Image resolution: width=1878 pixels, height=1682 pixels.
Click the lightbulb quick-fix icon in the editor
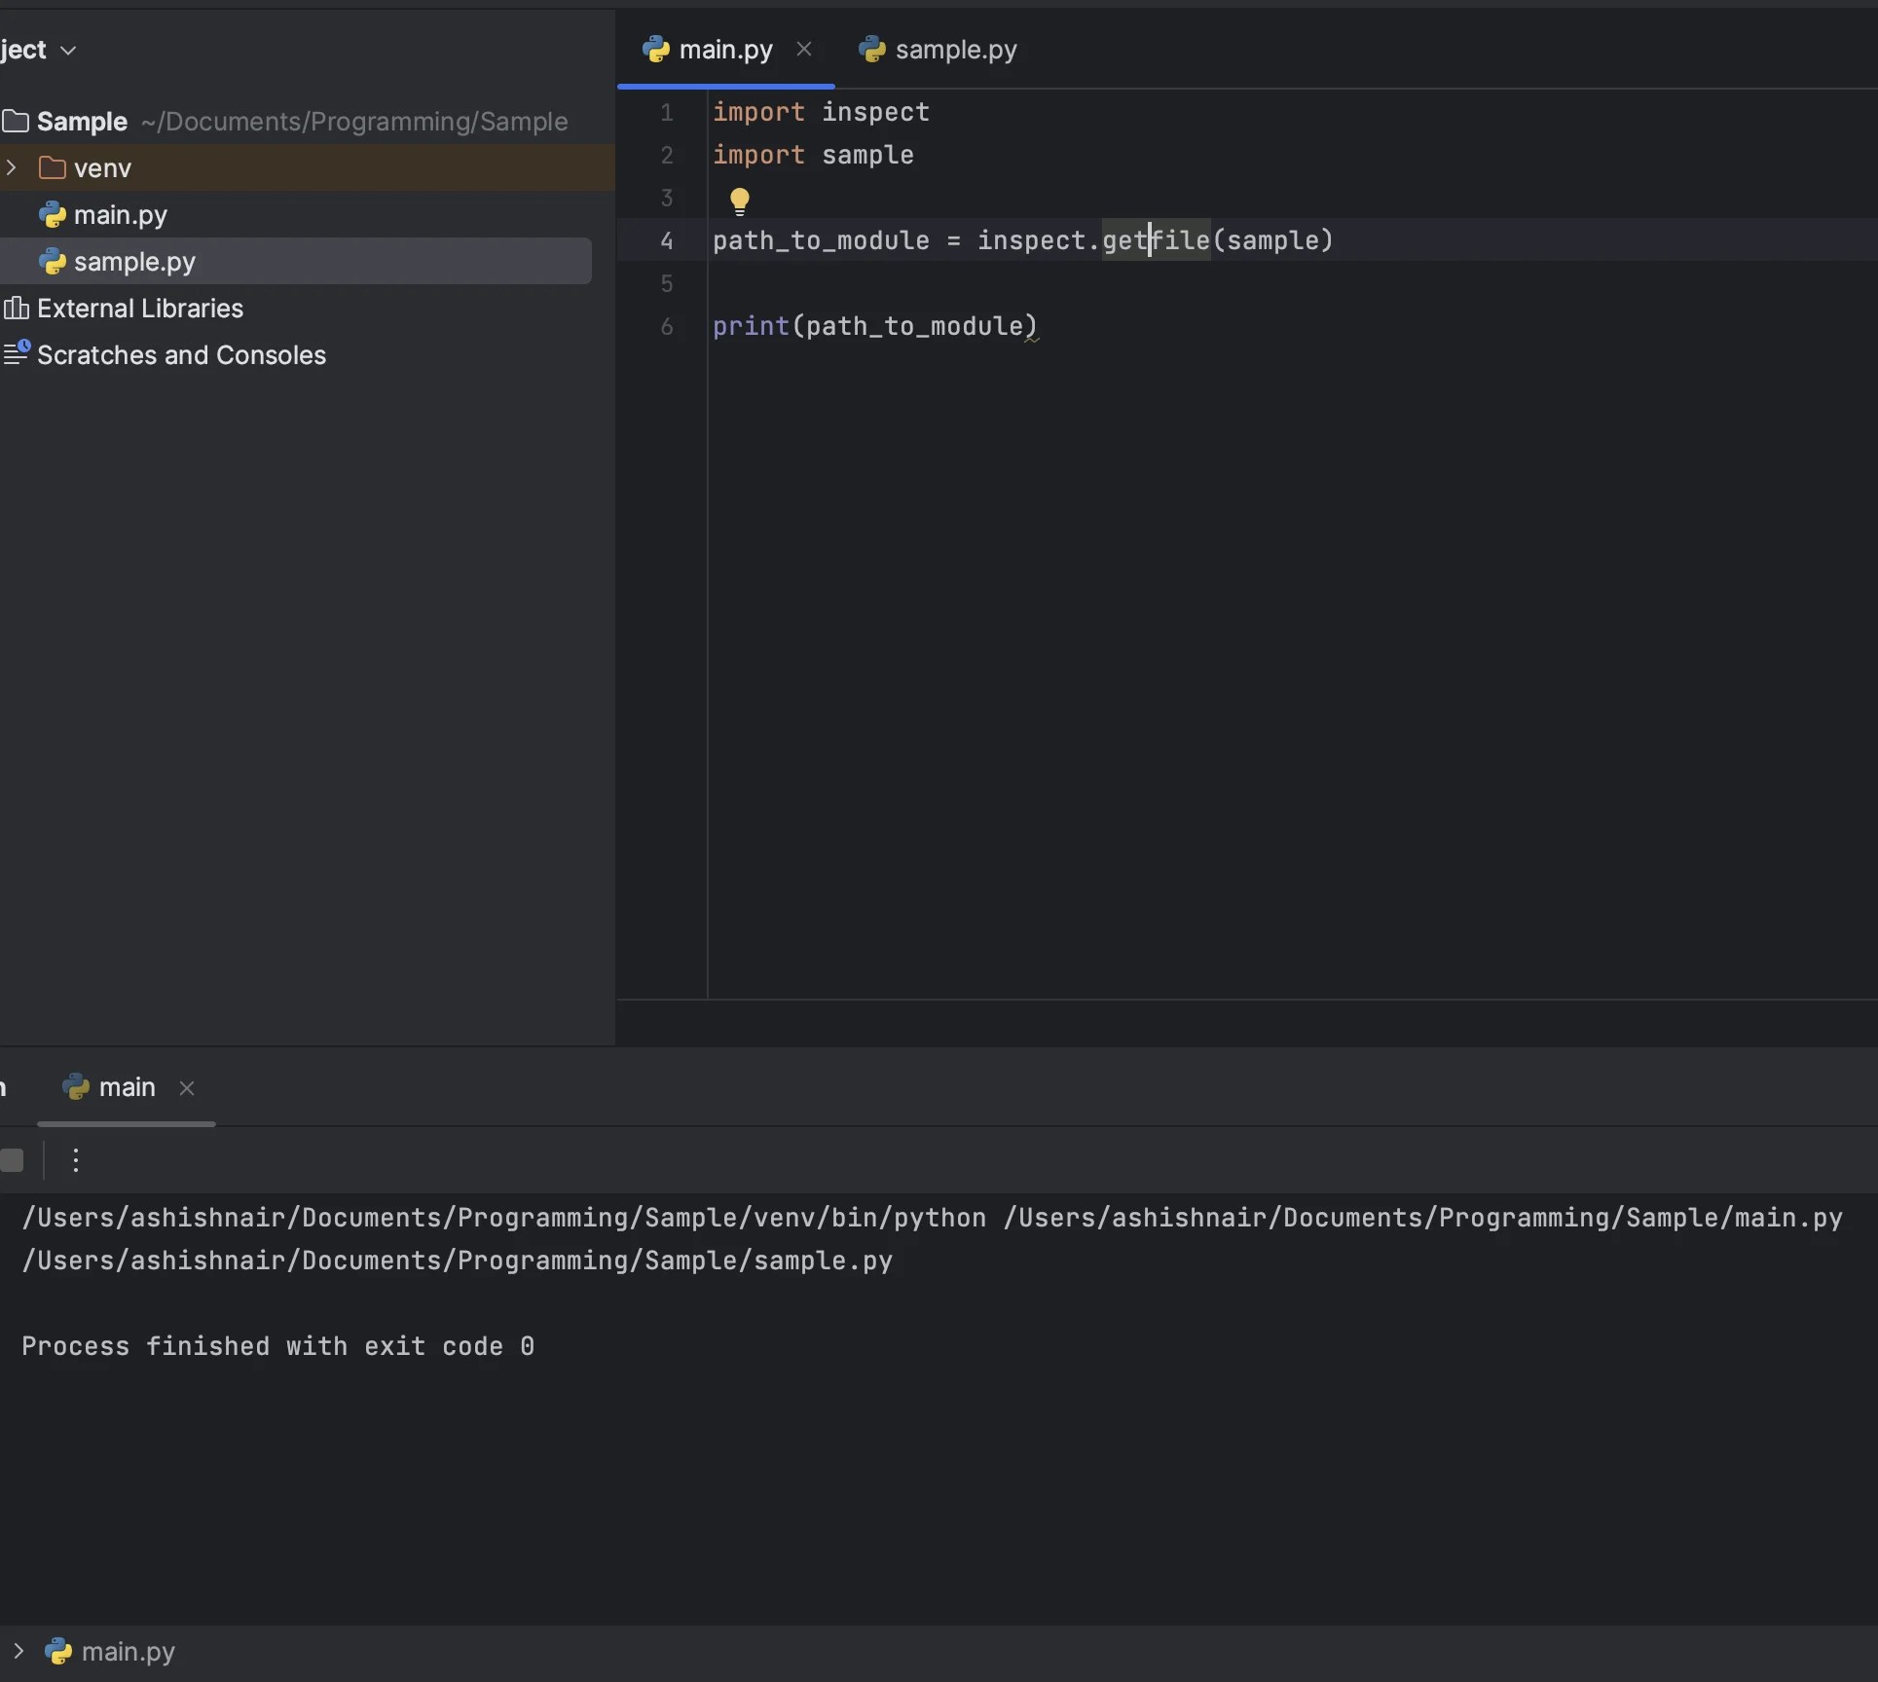point(739,200)
